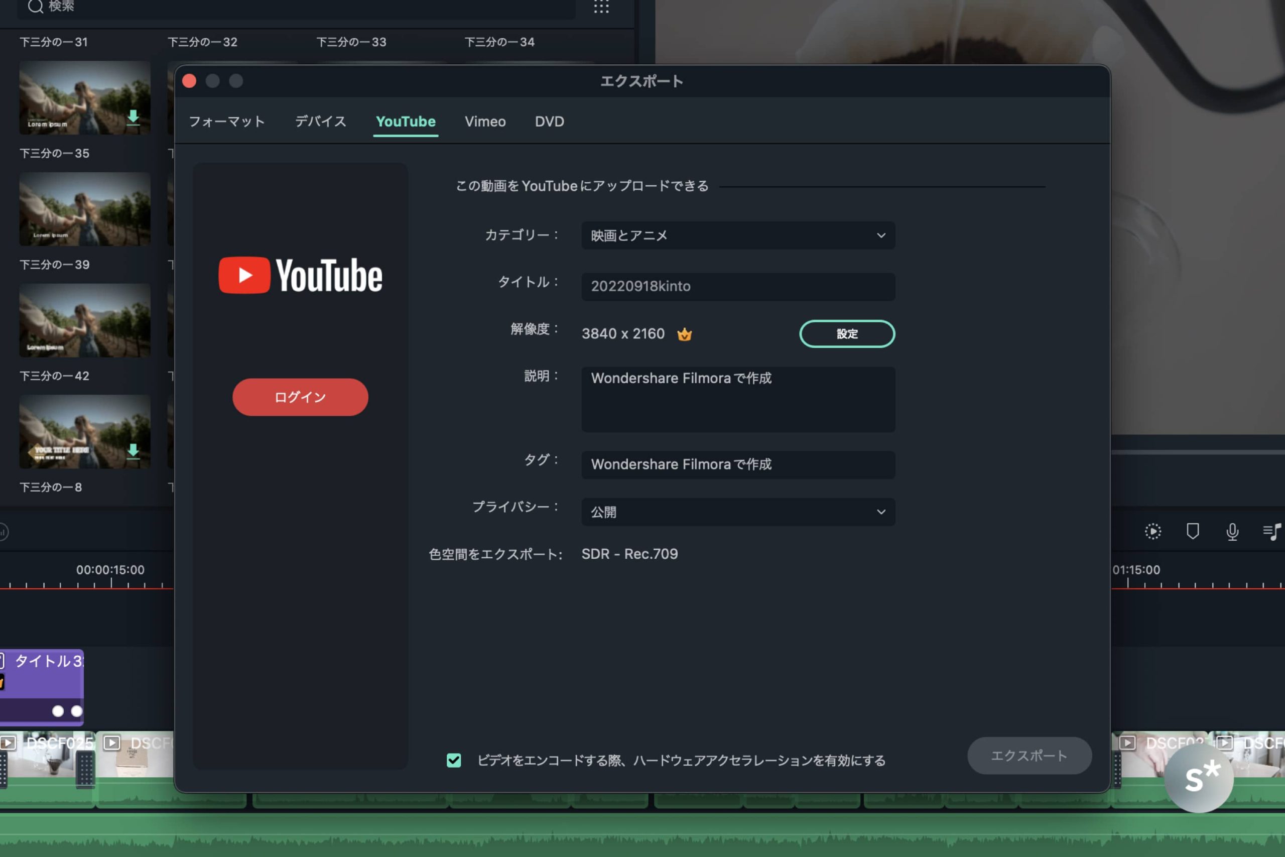The width and height of the screenshot is (1285, 857).
Task: Click the search magnifier icon
Action: (x=36, y=7)
